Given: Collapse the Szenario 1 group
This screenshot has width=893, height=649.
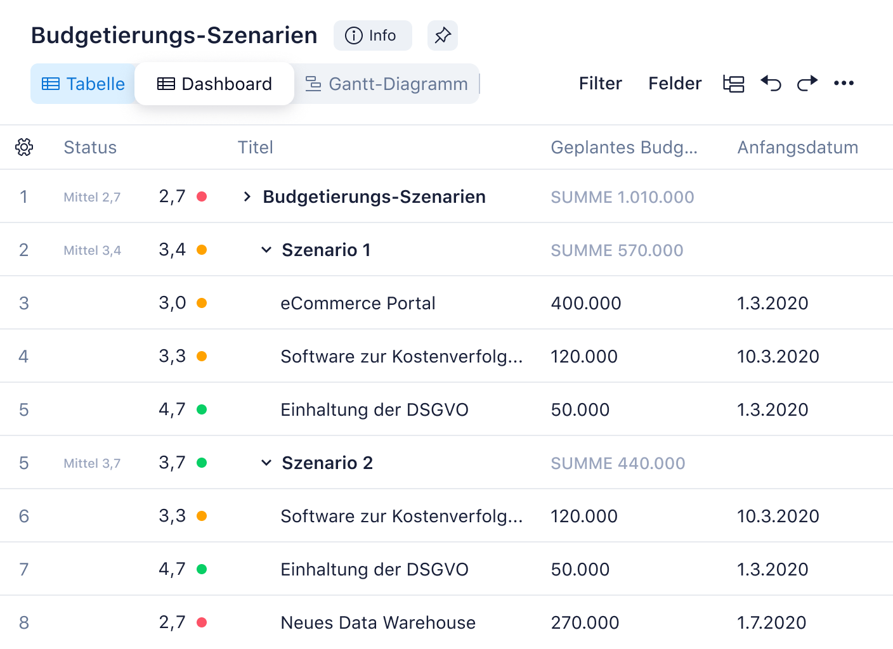Looking at the screenshot, I should point(266,250).
